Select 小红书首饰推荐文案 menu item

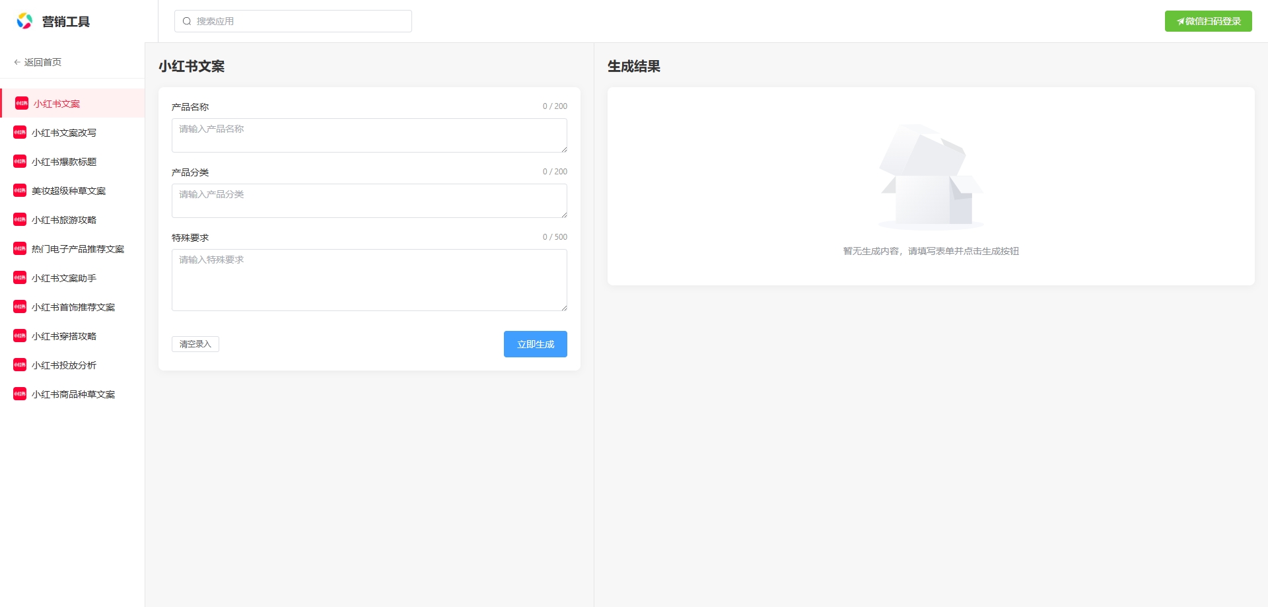73,307
